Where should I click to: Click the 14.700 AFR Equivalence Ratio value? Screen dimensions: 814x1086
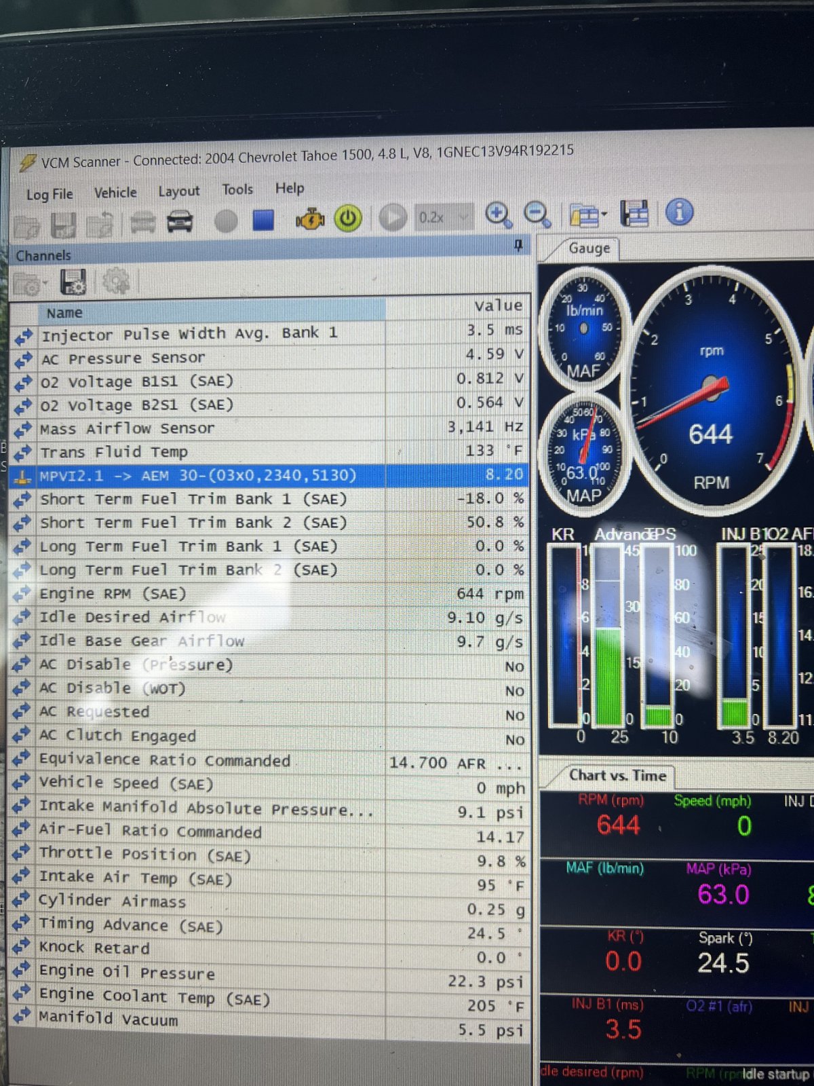click(455, 763)
